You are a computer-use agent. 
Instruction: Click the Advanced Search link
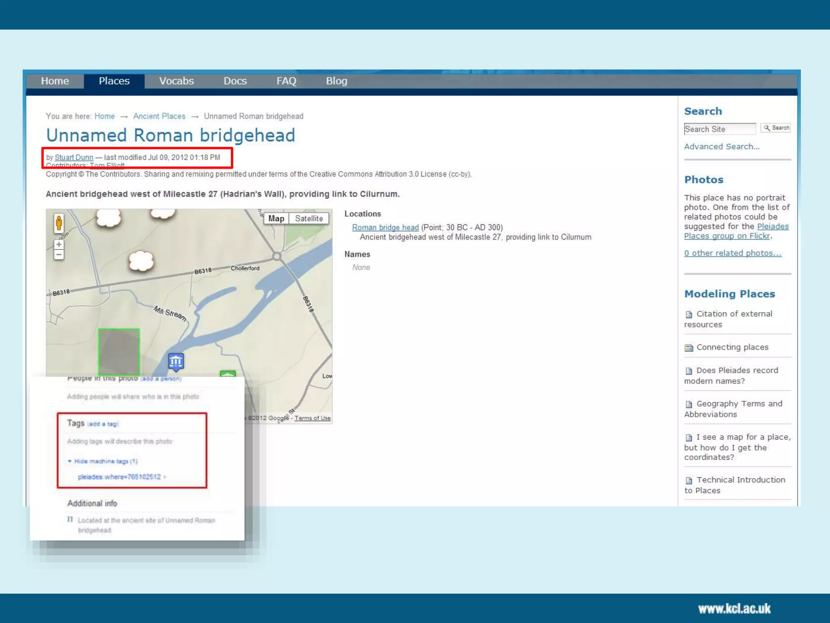pyautogui.click(x=722, y=147)
